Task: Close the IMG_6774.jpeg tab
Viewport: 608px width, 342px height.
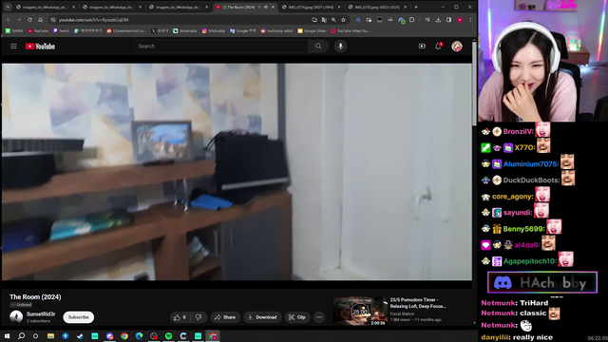Action: point(339,7)
